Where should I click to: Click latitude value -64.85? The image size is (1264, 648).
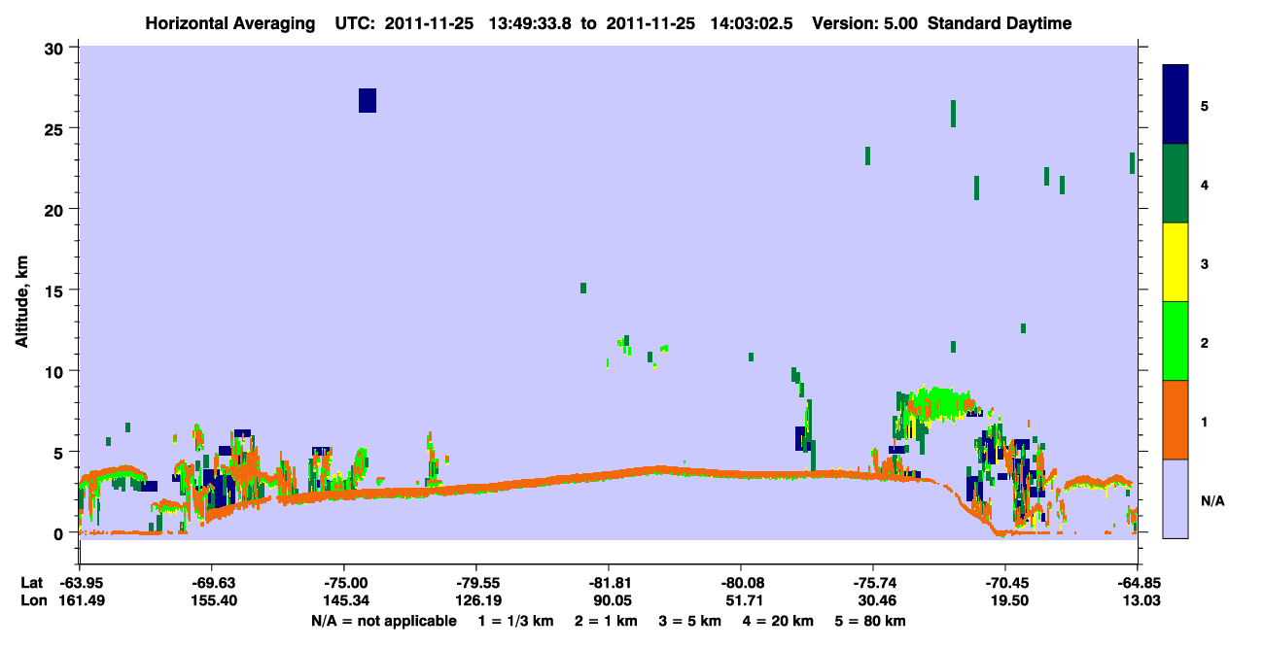(x=1138, y=583)
